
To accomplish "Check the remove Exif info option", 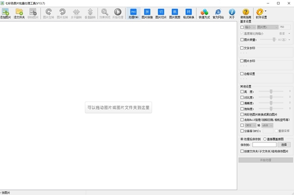I will tap(242, 120).
